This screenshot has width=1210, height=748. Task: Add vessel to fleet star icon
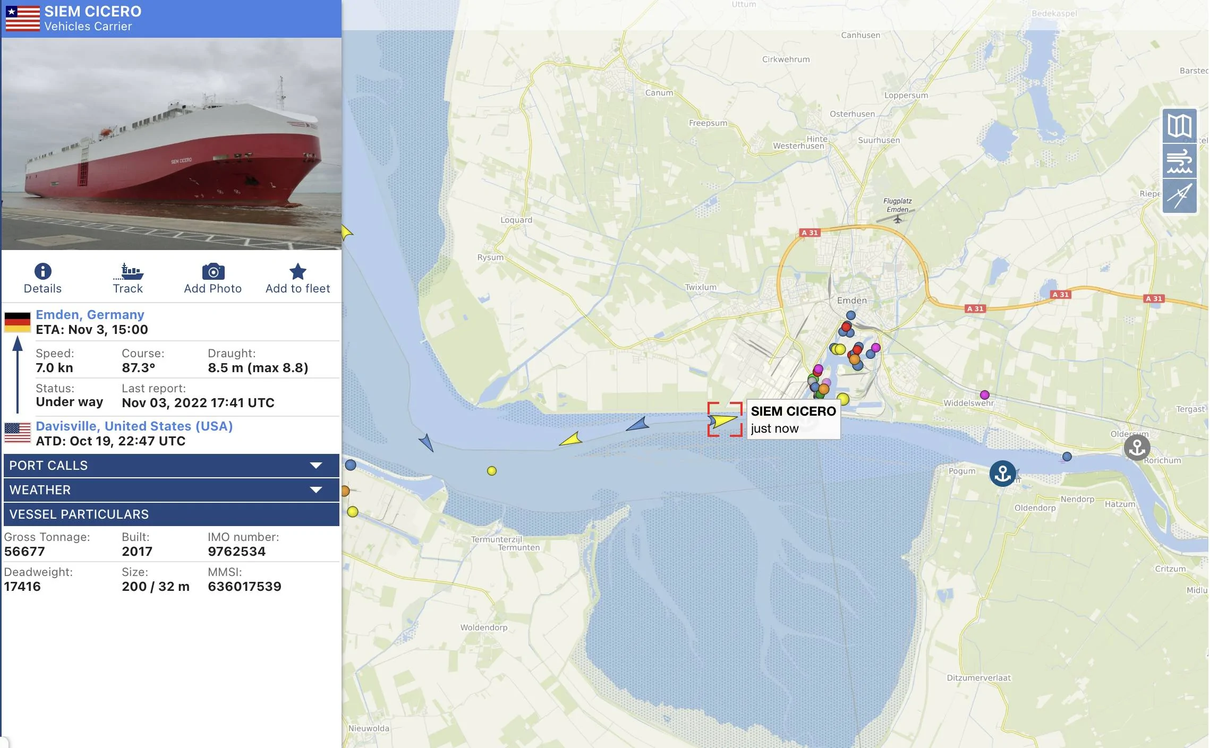pyautogui.click(x=298, y=271)
